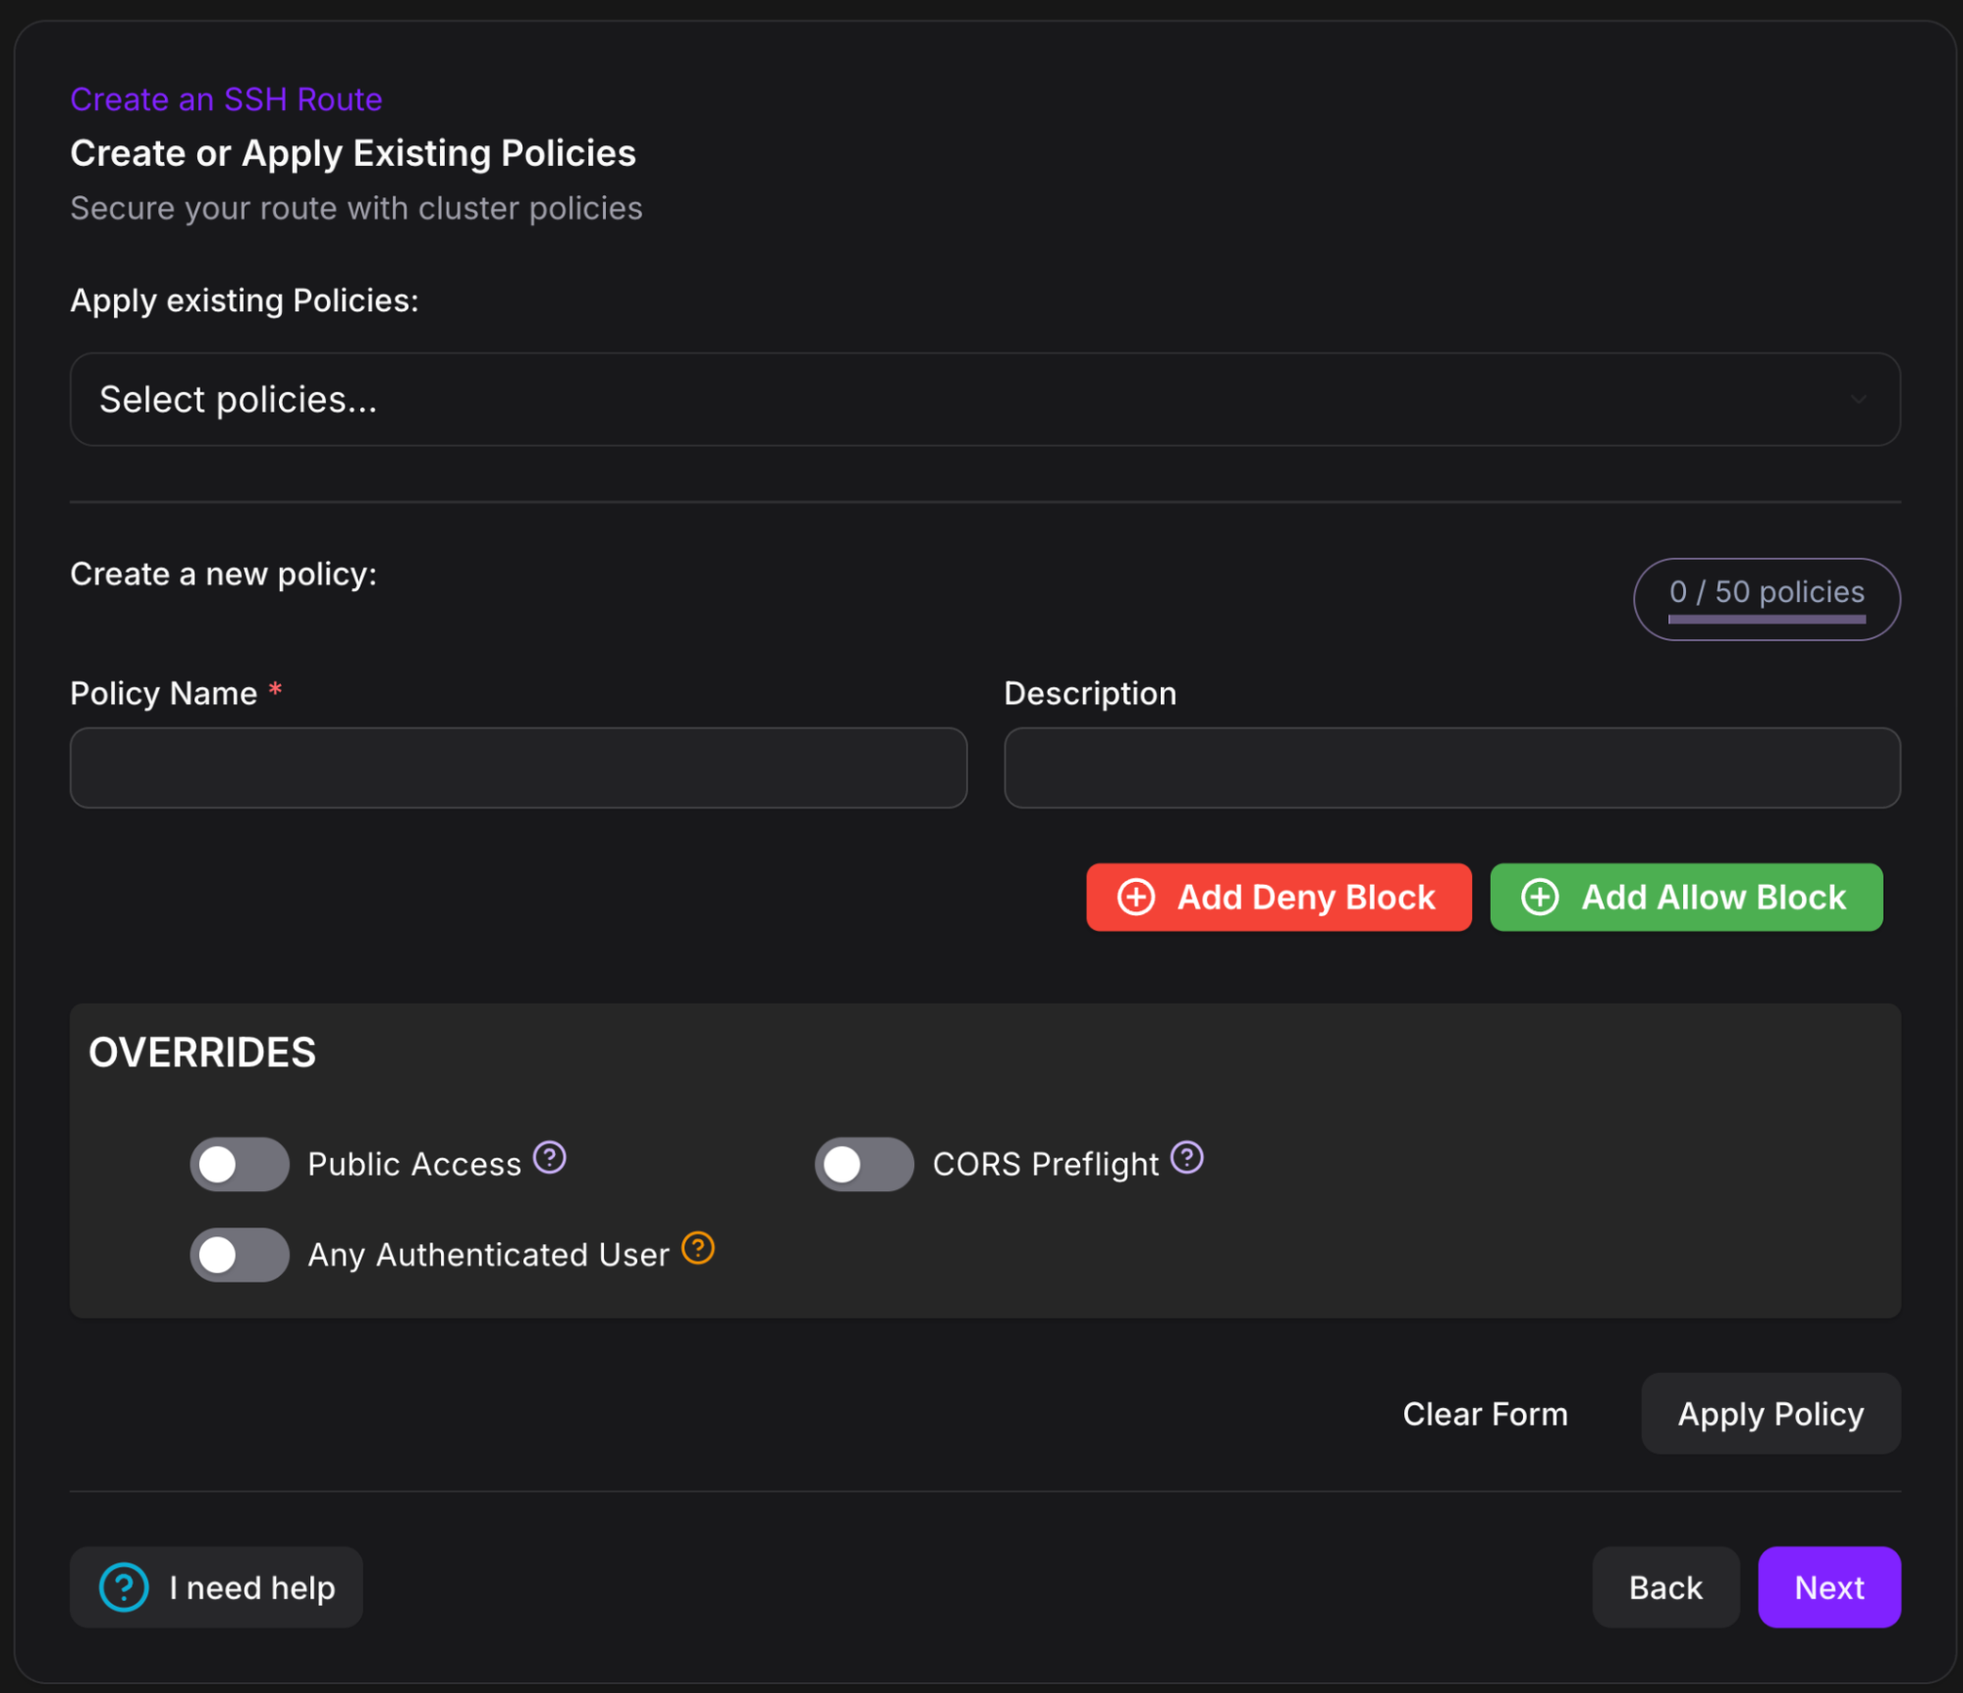Image resolution: width=1963 pixels, height=1693 pixels.
Task: Click the chevron on the policies selector
Action: (x=1858, y=399)
